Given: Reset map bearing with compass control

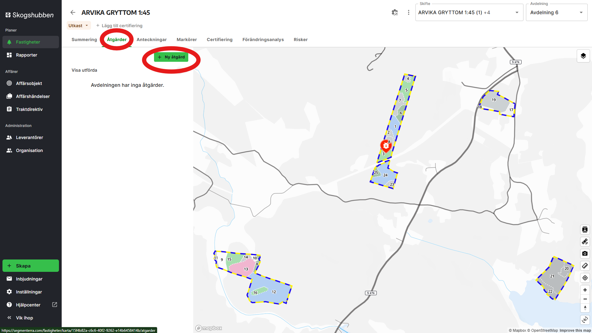Looking at the screenshot, I should [585, 308].
